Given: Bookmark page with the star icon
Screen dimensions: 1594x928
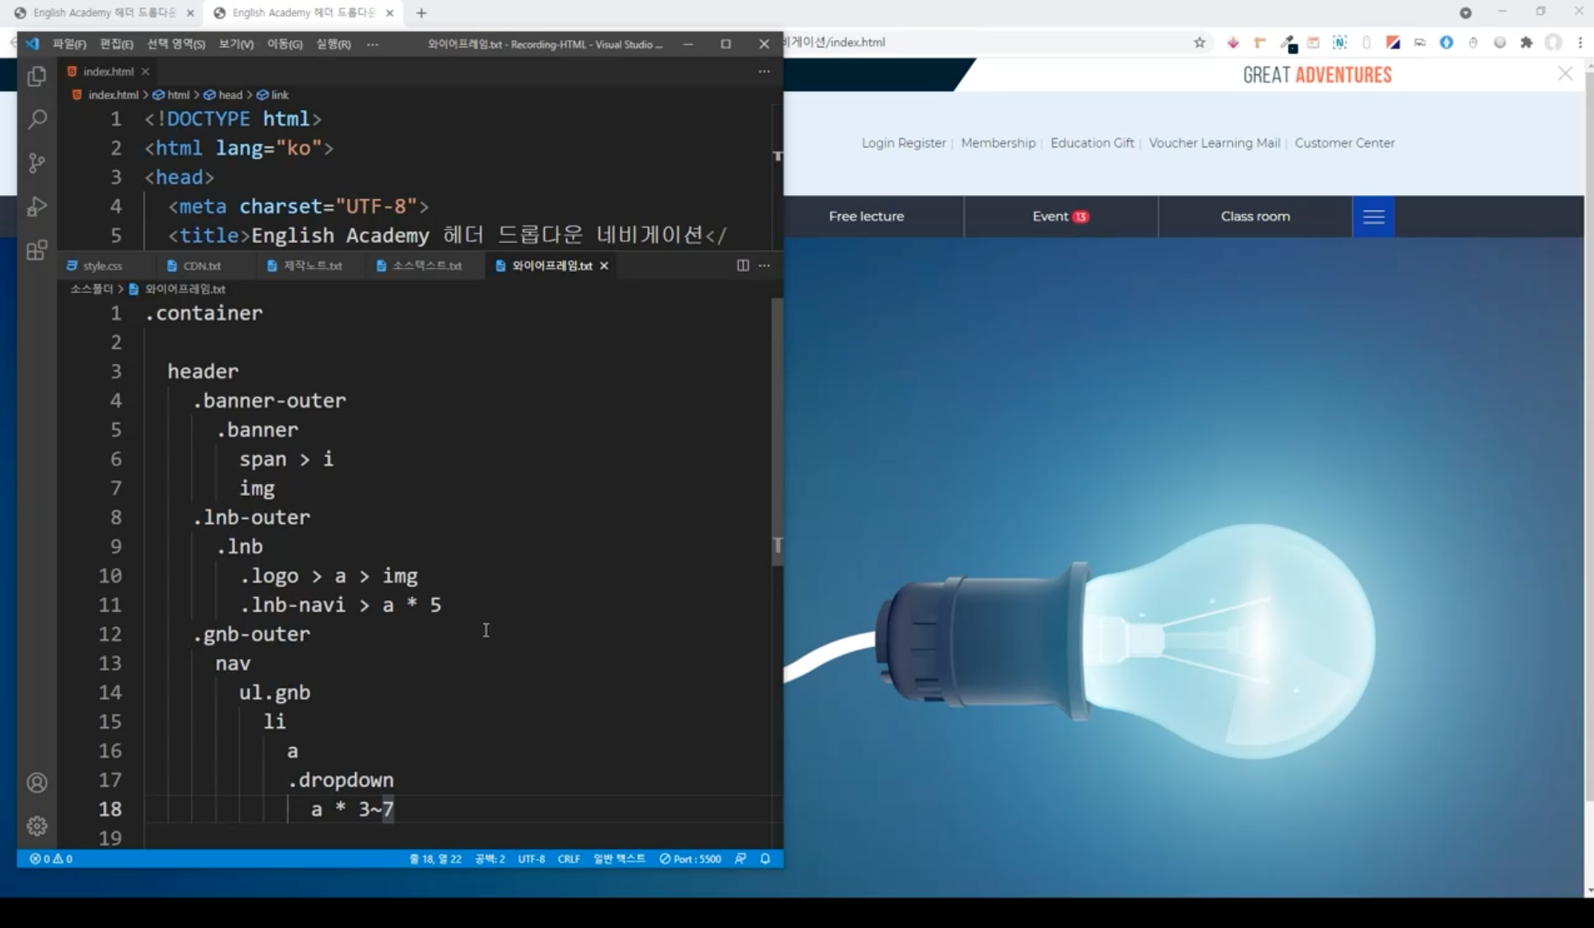Looking at the screenshot, I should [1199, 43].
